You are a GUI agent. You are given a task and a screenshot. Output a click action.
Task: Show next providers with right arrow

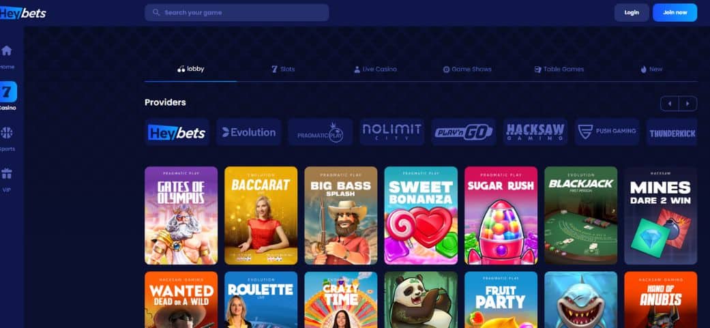[x=687, y=104]
